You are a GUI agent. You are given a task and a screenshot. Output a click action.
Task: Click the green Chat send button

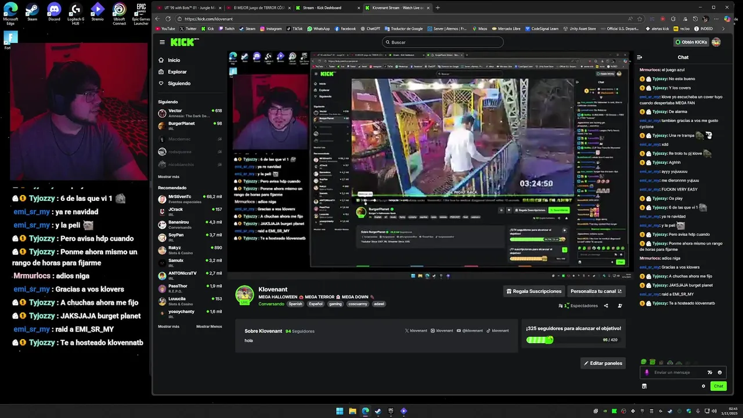click(719, 386)
